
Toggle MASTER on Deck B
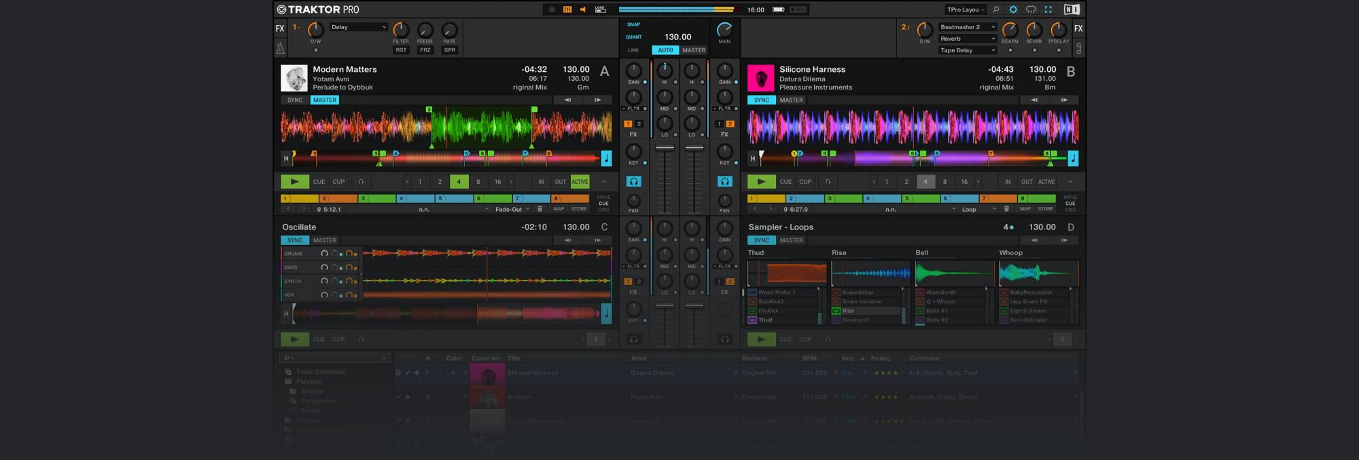[x=792, y=100]
